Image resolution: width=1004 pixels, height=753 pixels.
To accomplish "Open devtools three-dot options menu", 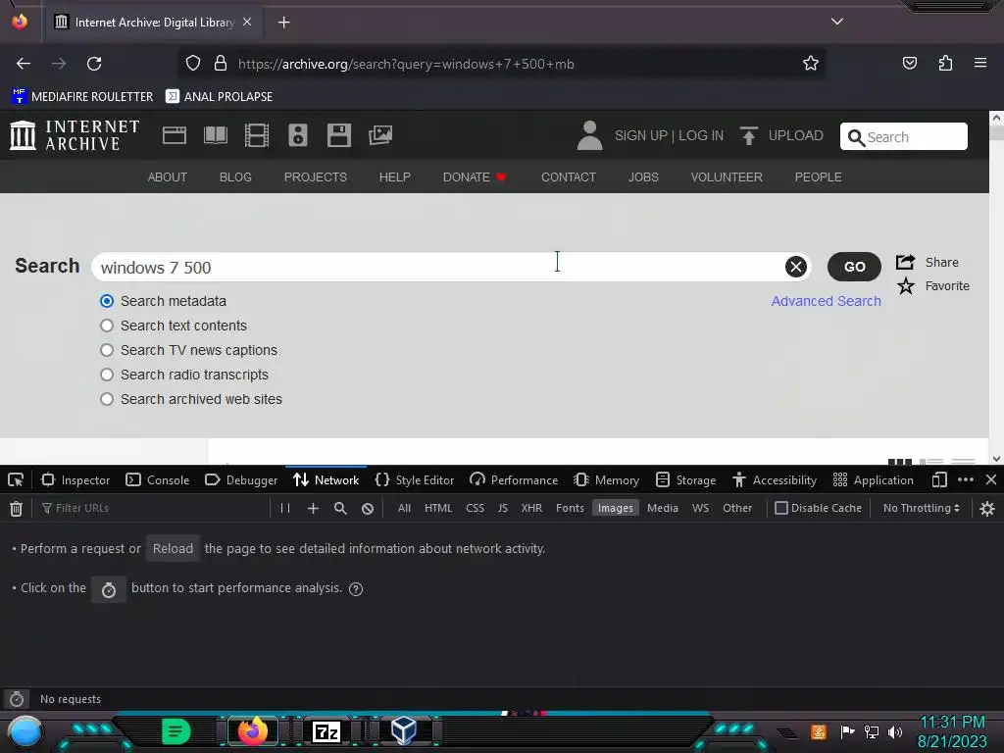I will (x=966, y=479).
